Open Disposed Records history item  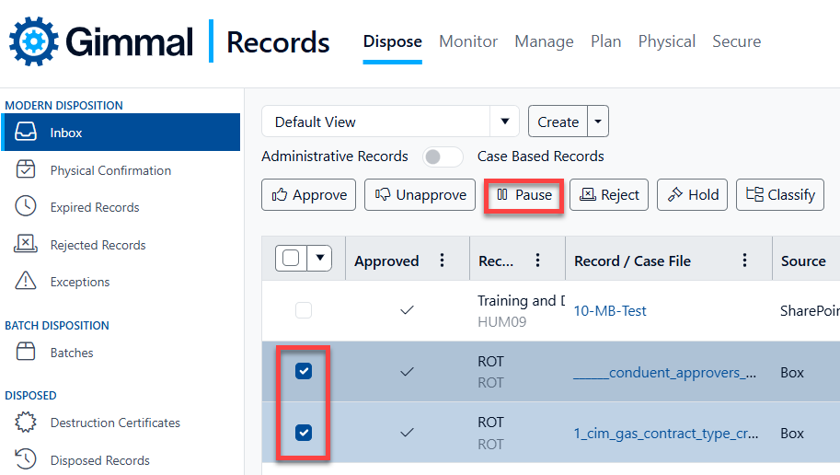click(99, 460)
